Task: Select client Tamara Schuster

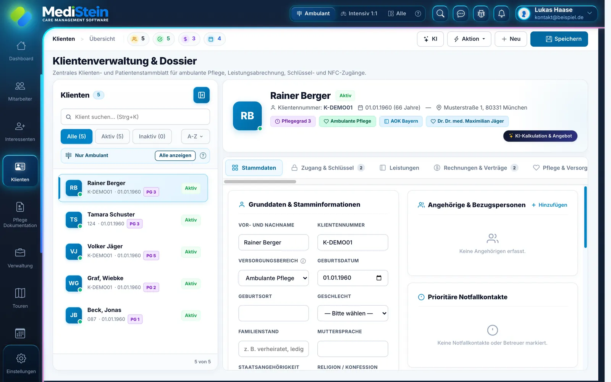Action: coord(133,220)
